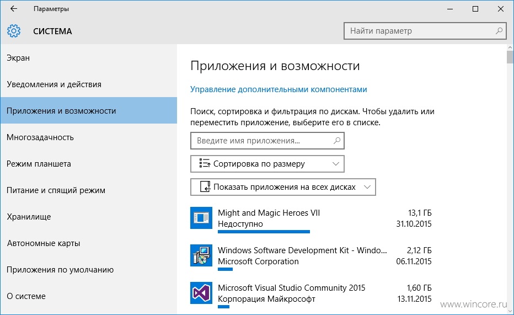Image resolution: width=514 pixels, height=315 pixels.
Task: Click the search icon in the app name field
Action: [336, 141]
